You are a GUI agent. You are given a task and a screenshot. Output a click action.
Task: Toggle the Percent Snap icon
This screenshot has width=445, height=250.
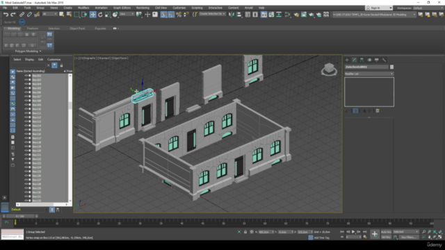tap(179, 15)
